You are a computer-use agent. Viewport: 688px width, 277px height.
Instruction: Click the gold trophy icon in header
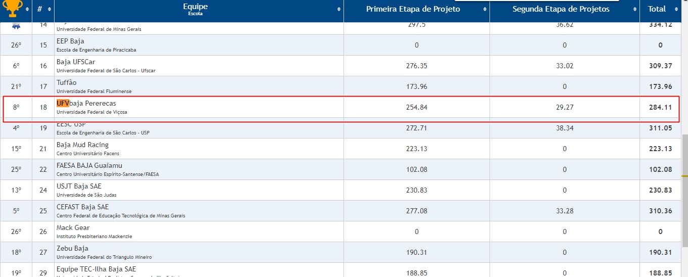point(13,9)
